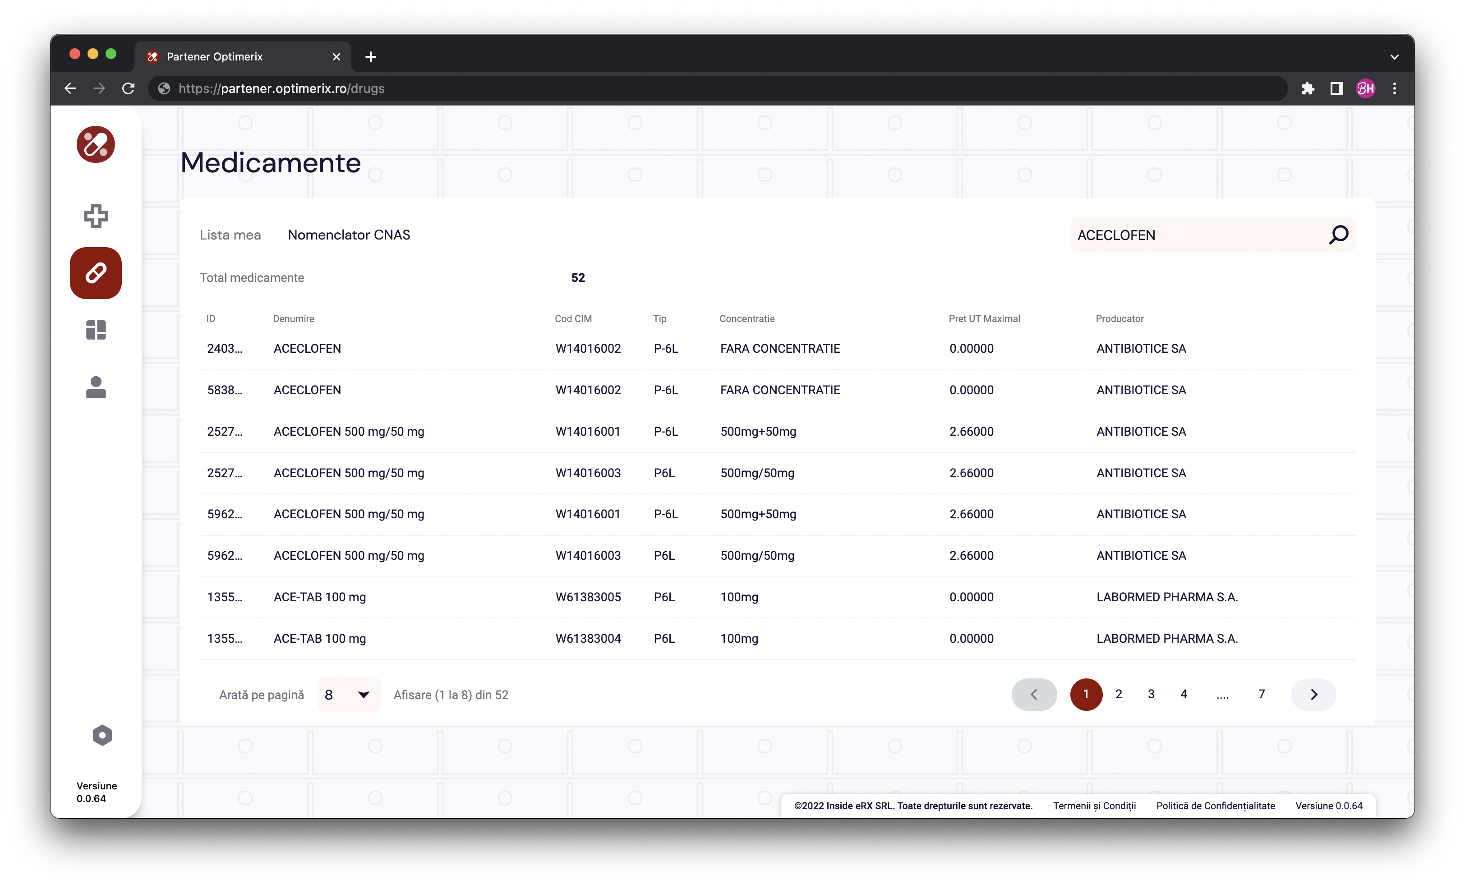The height and width of the screenshot is (885, 1465).
Task: Click the Versiune 0.0.64 sidebar label
Action: 97,792
